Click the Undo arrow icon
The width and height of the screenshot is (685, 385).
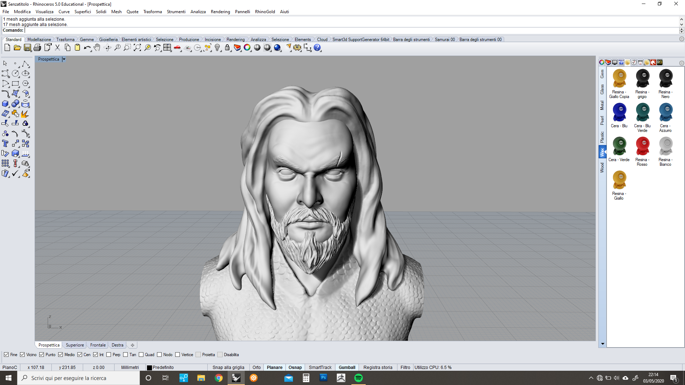pyautogui.click(x=87, y=48)
